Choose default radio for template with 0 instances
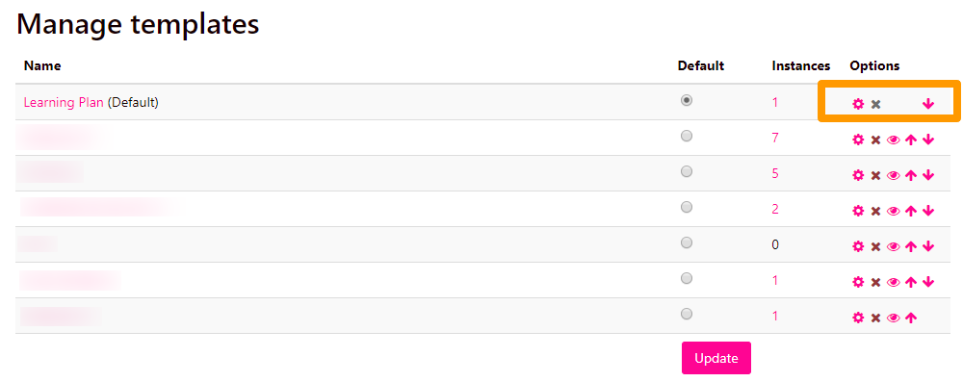 point(687,242)
